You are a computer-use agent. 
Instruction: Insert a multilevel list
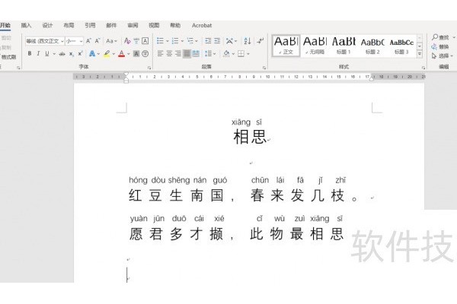click(190, 41)
